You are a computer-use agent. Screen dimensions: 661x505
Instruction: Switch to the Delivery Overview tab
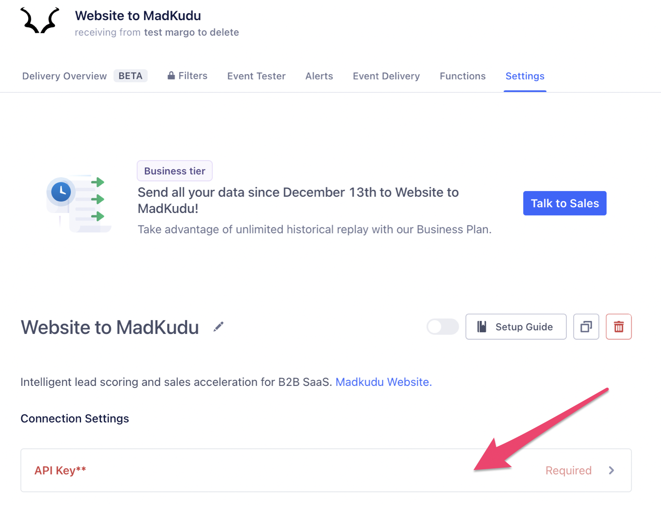64,76
